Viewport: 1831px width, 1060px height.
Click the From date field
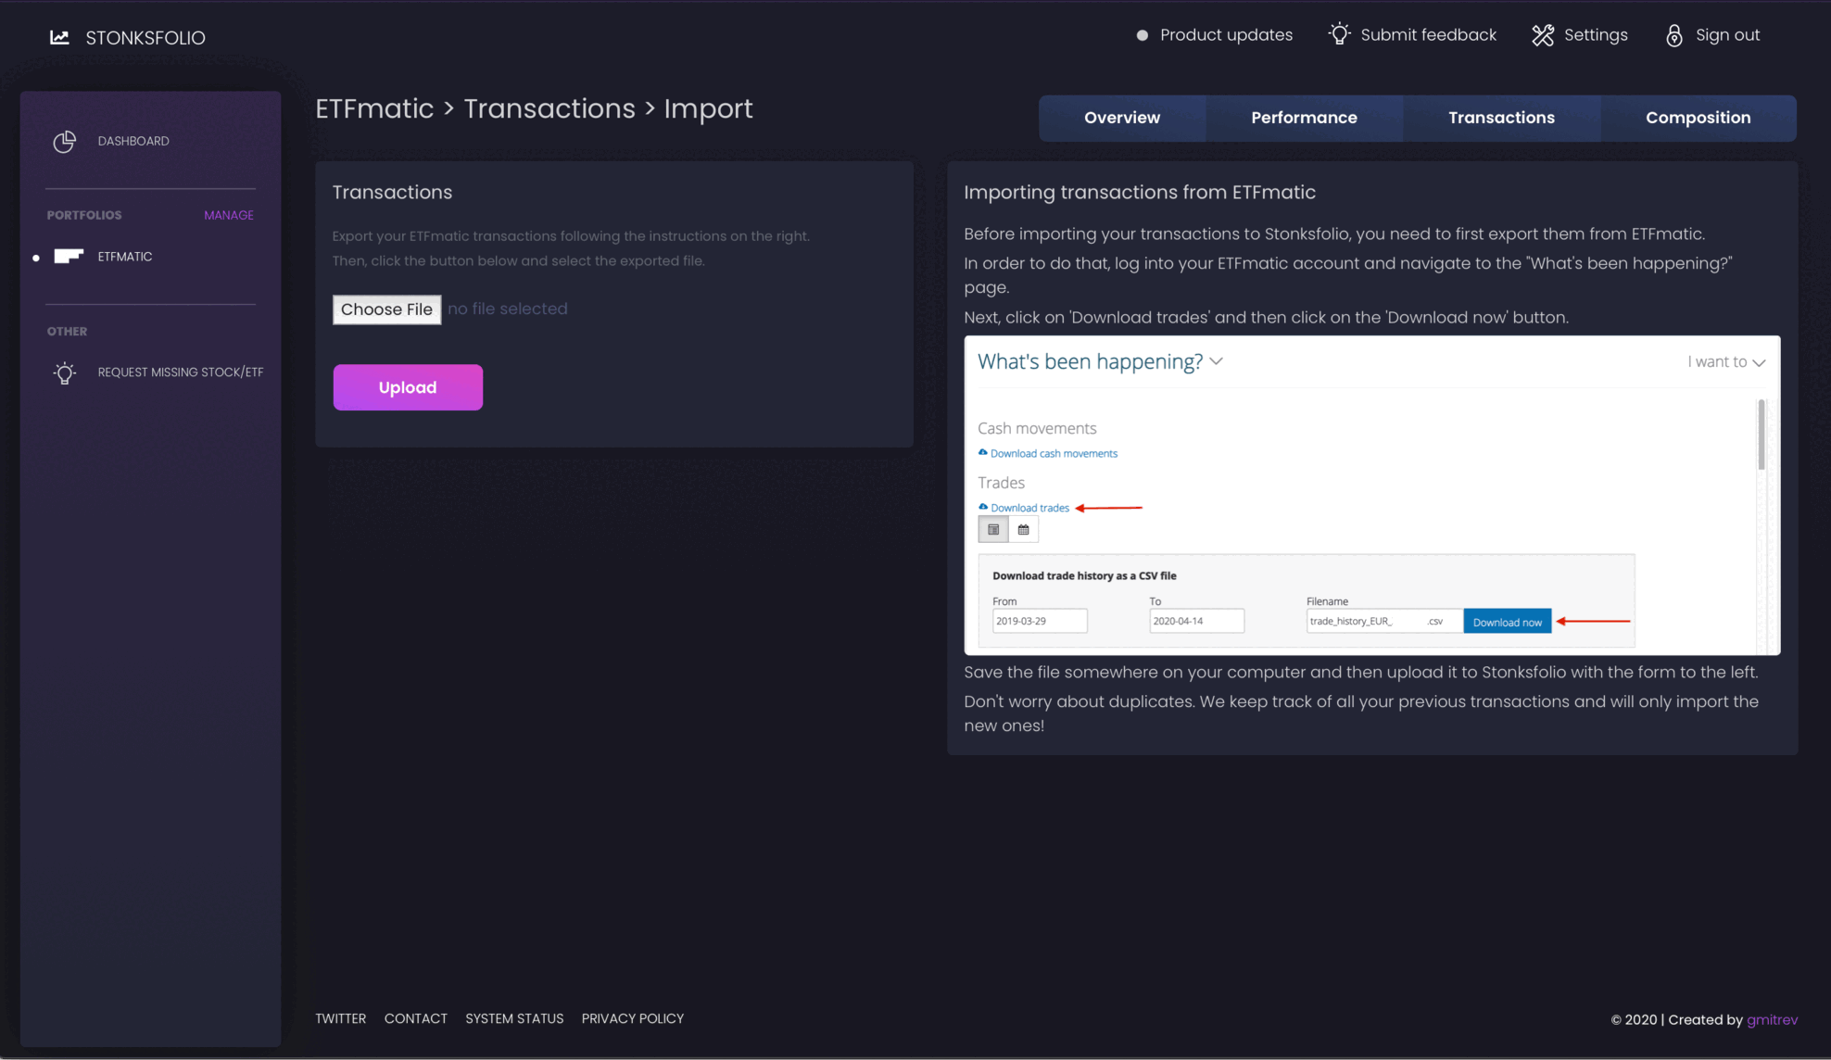1040,621
